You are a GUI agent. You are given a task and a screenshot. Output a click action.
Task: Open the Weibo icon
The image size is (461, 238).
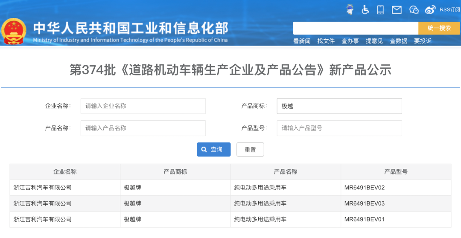[x=430, y=10]
